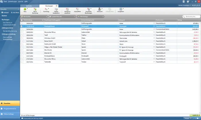
Task: Click the Stichwortsuche search field
Action: pos(191,17)
